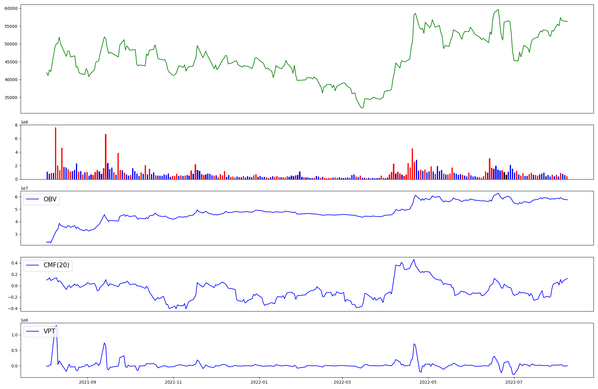This screenshot has width=598, height=389.
Task: Click the 2022-07 x-axis date label
Action: click(x=514, y=382)
